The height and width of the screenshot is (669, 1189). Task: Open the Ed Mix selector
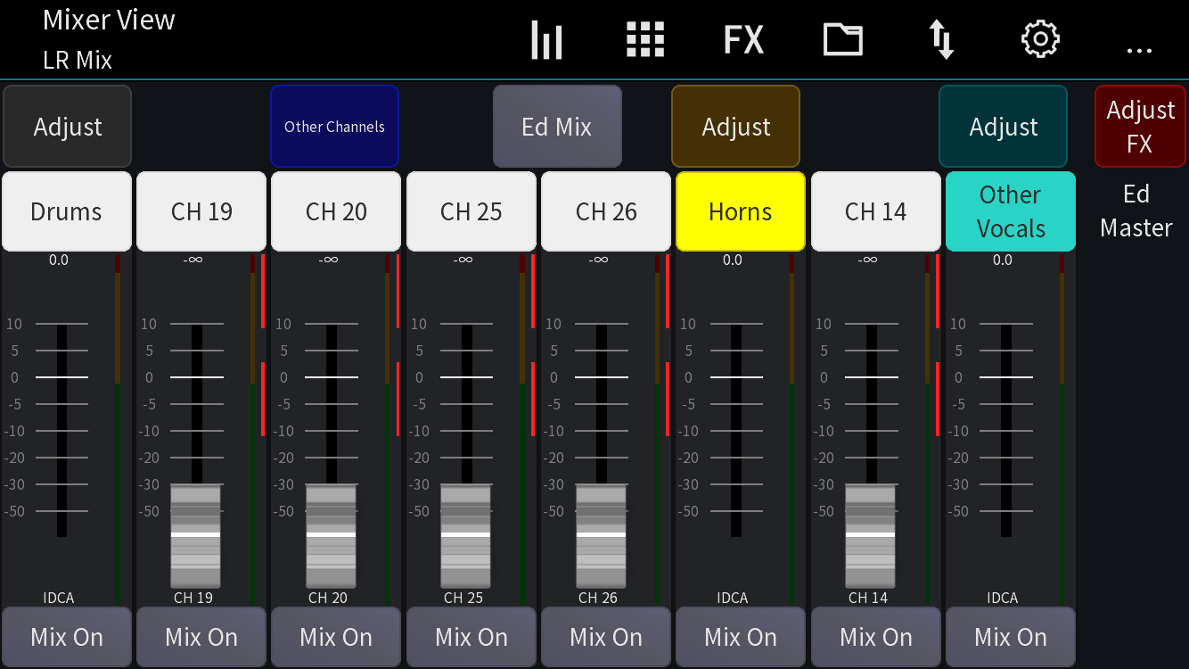[x=557, y=127]
